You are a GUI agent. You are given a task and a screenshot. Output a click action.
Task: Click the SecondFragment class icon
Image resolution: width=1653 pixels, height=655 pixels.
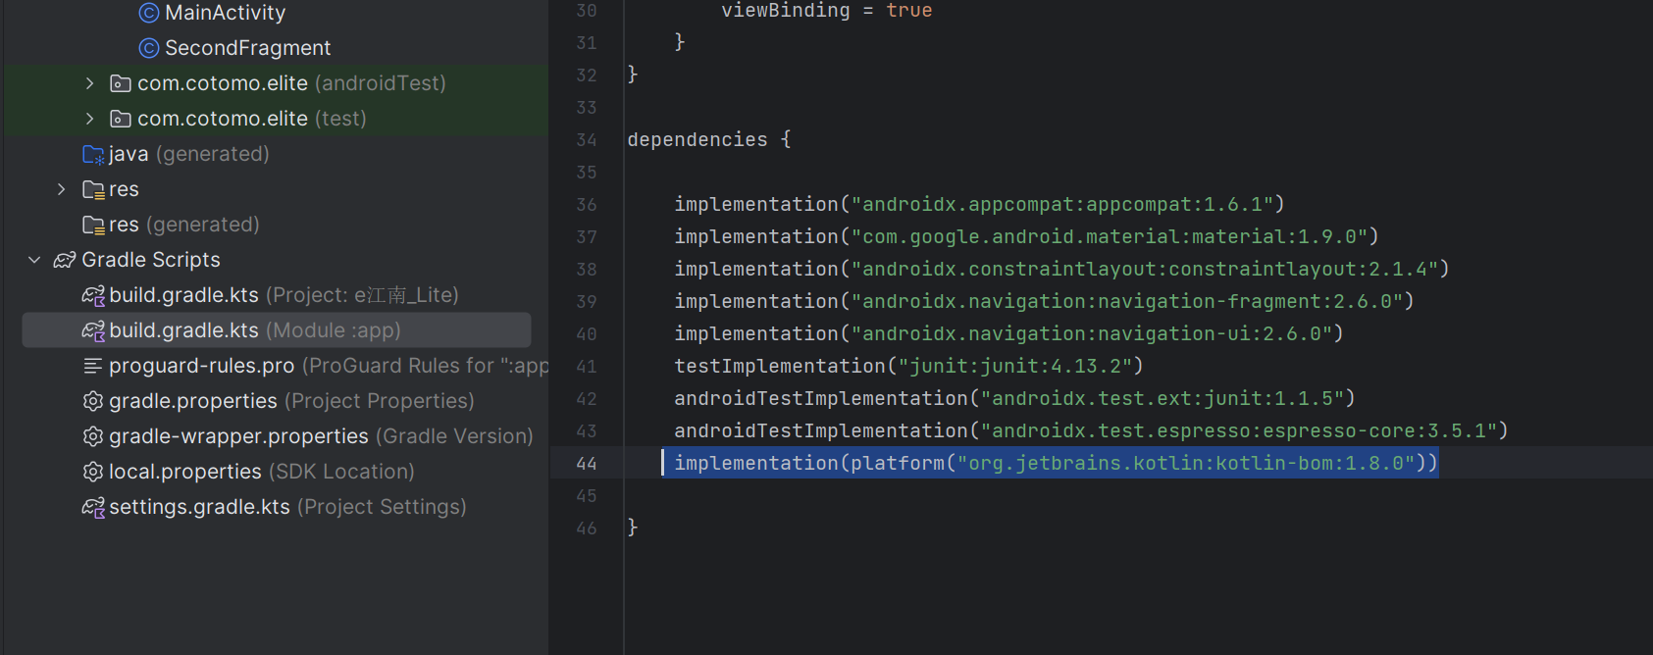pyautogui.click(x=149, y=48)
